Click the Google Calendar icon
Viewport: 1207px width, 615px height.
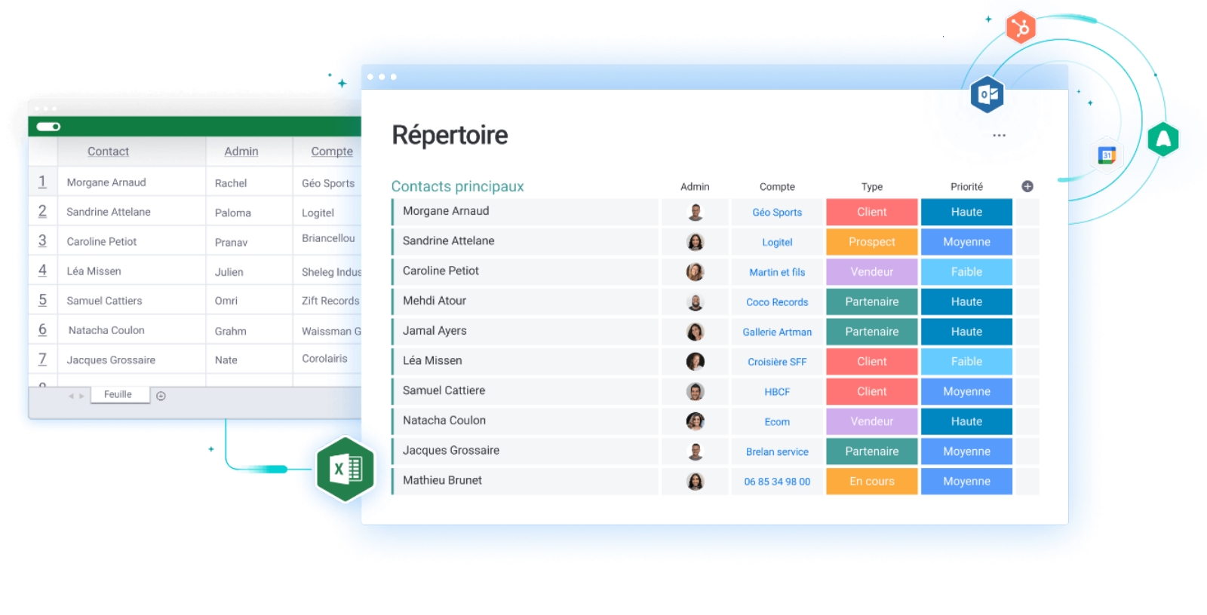[x=1107, y=155]
